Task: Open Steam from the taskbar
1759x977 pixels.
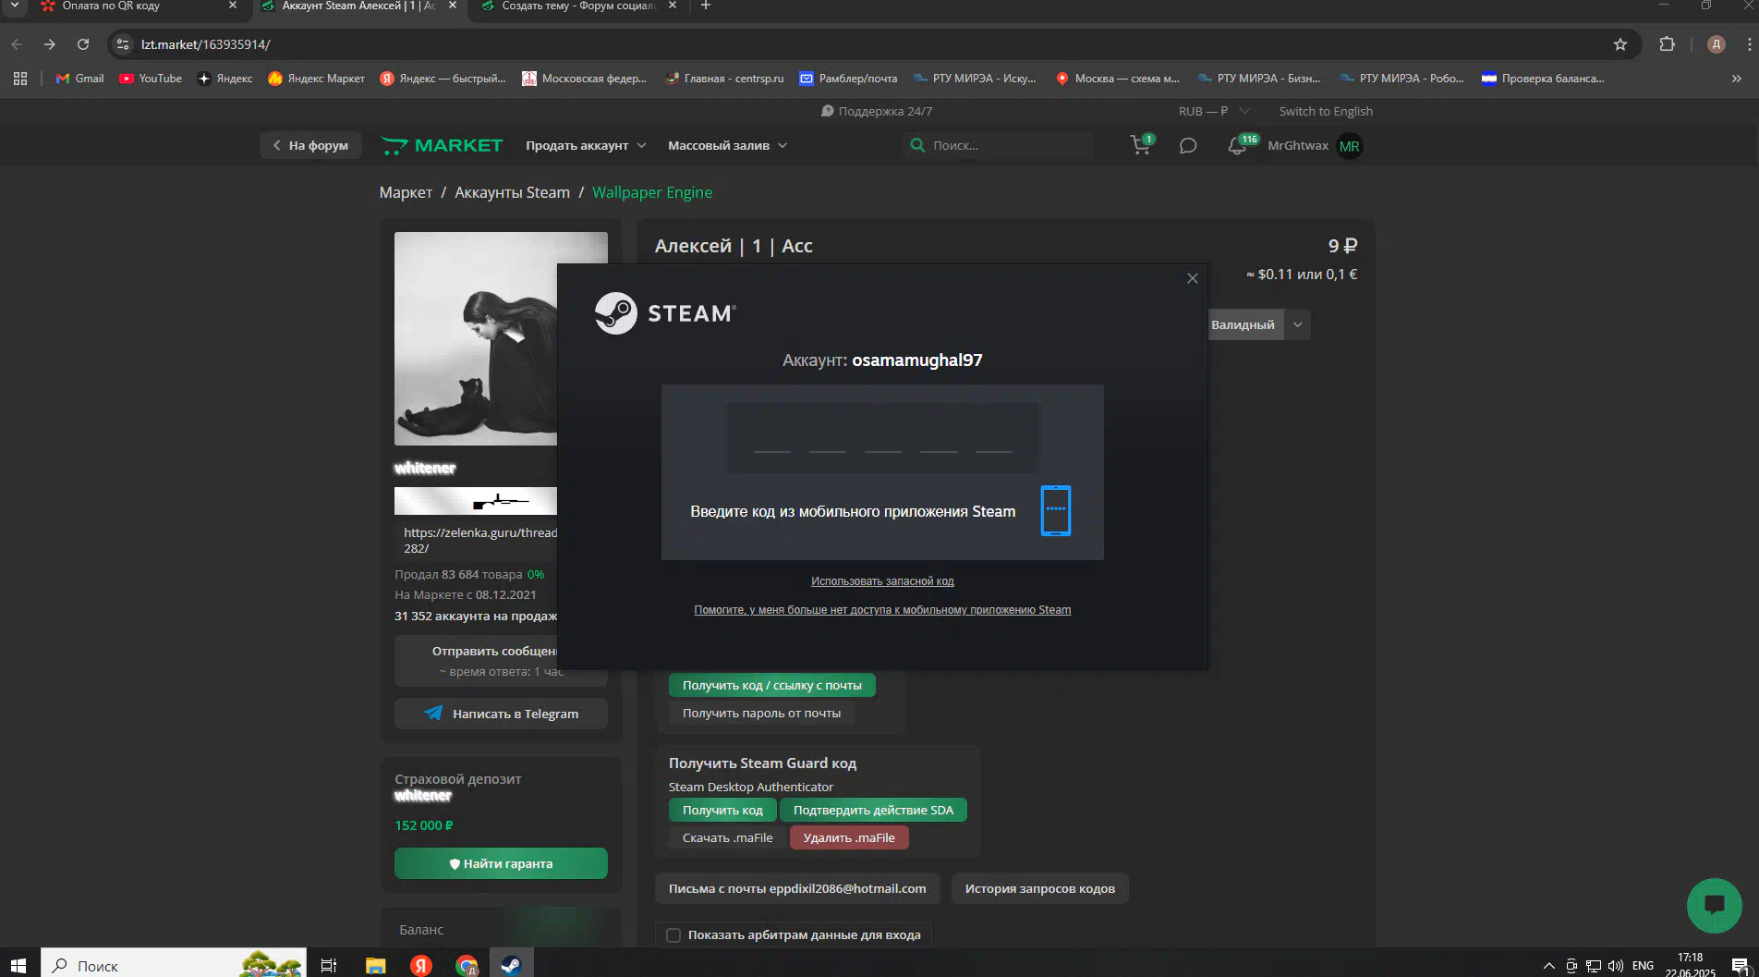Action: click(511, 965)
